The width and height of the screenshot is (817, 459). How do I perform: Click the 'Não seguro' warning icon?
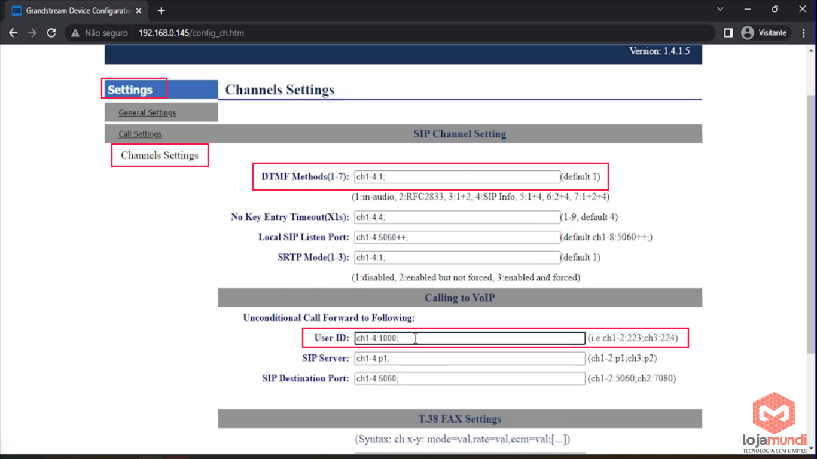coord(75,33)
